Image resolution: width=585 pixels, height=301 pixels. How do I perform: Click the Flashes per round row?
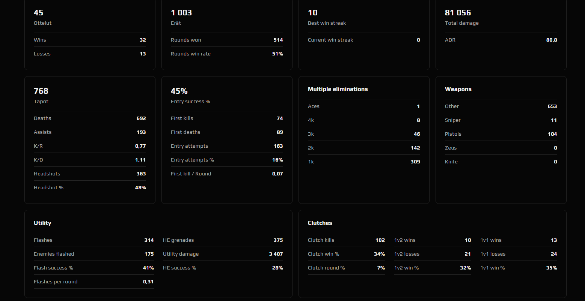(x=93, y=282)
